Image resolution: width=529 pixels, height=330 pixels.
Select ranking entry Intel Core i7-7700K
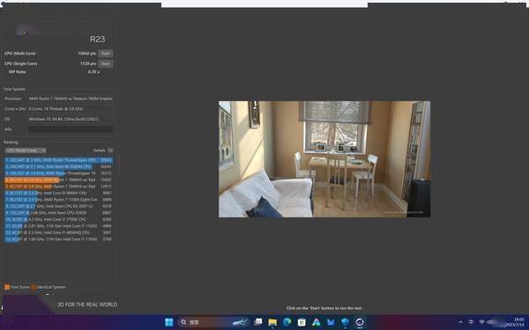click(59, 219)
